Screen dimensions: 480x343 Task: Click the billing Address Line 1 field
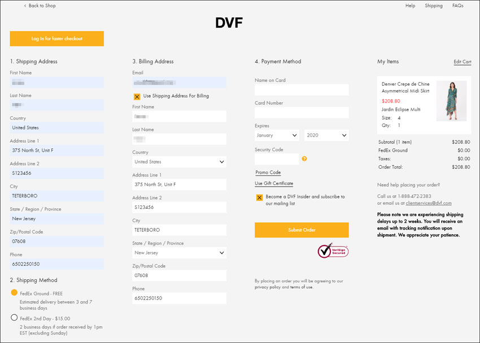point(180,184)
